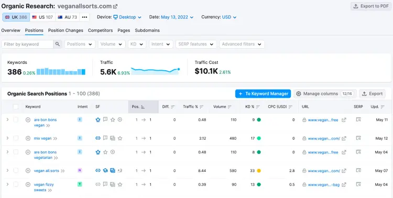
Task: Open Manage columns settings
Action: 325,94
